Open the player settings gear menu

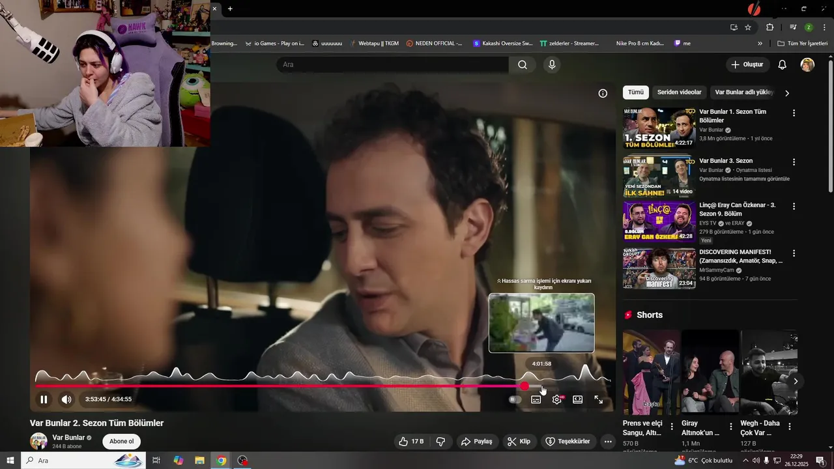coord(557,399)
